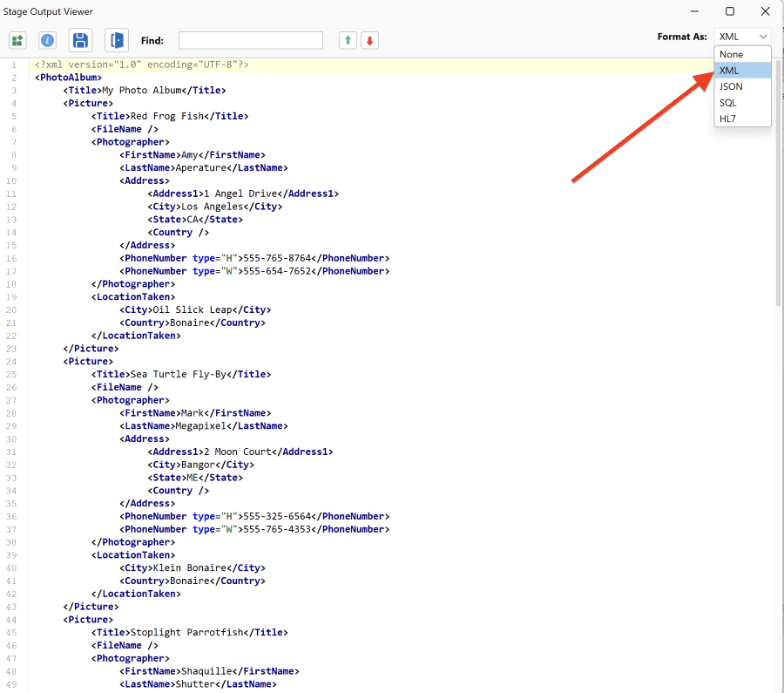784x693 pixels.
Task: Open the Format As dropdown
Action: tap(742, 37)
